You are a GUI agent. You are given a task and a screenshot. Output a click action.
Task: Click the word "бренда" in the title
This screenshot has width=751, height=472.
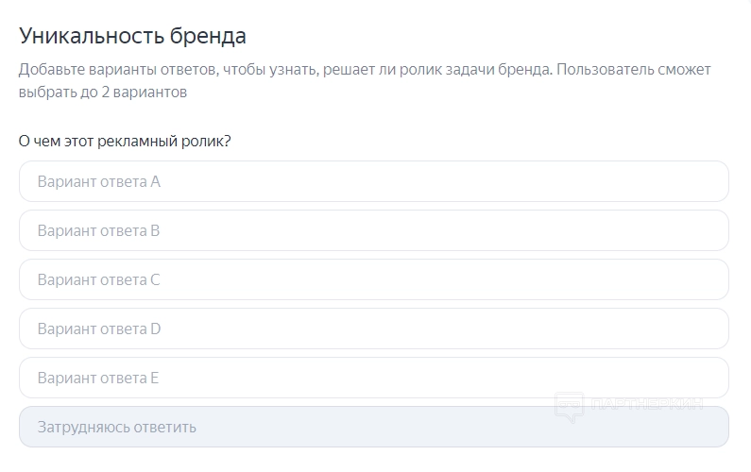pyautogui.click(x=207, y=37)
